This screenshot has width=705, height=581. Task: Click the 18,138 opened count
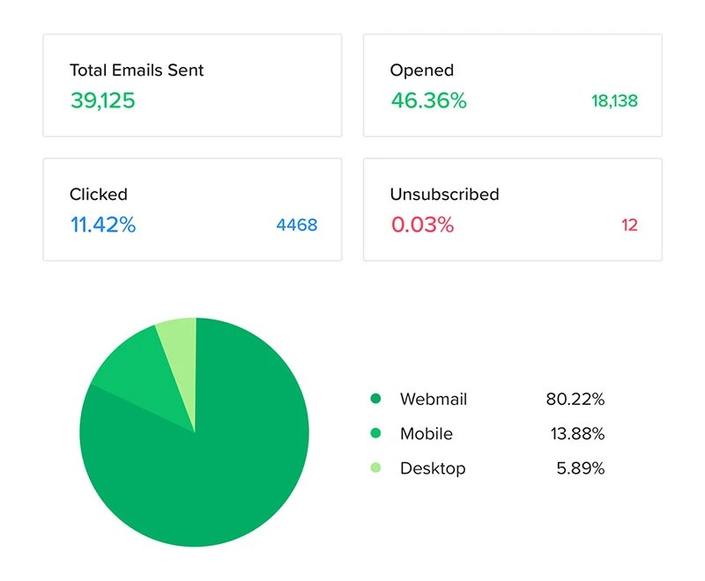pos(614,101)
